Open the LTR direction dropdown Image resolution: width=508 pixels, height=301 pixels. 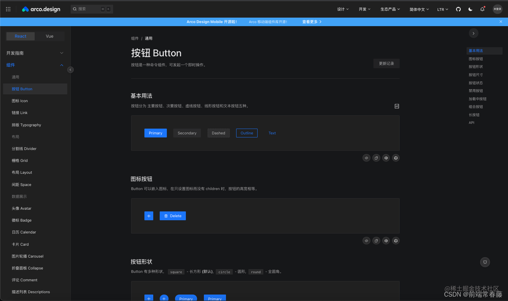[x=443, y=10]
